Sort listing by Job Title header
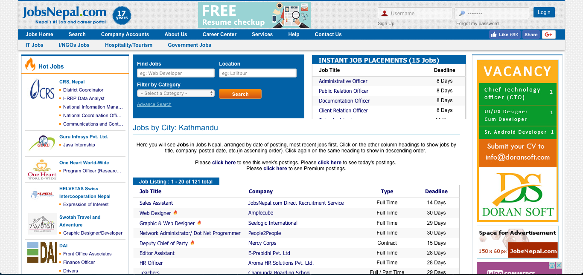Screen dimensions: 583x275 (x=151, y=192)
